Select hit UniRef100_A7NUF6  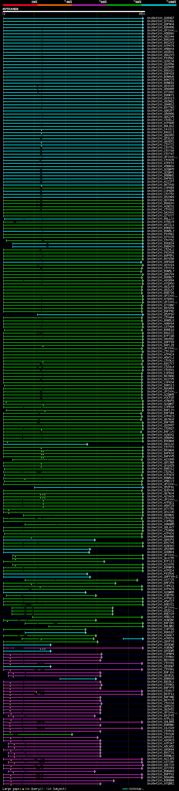pyautogui.click(x=161, y=401)
